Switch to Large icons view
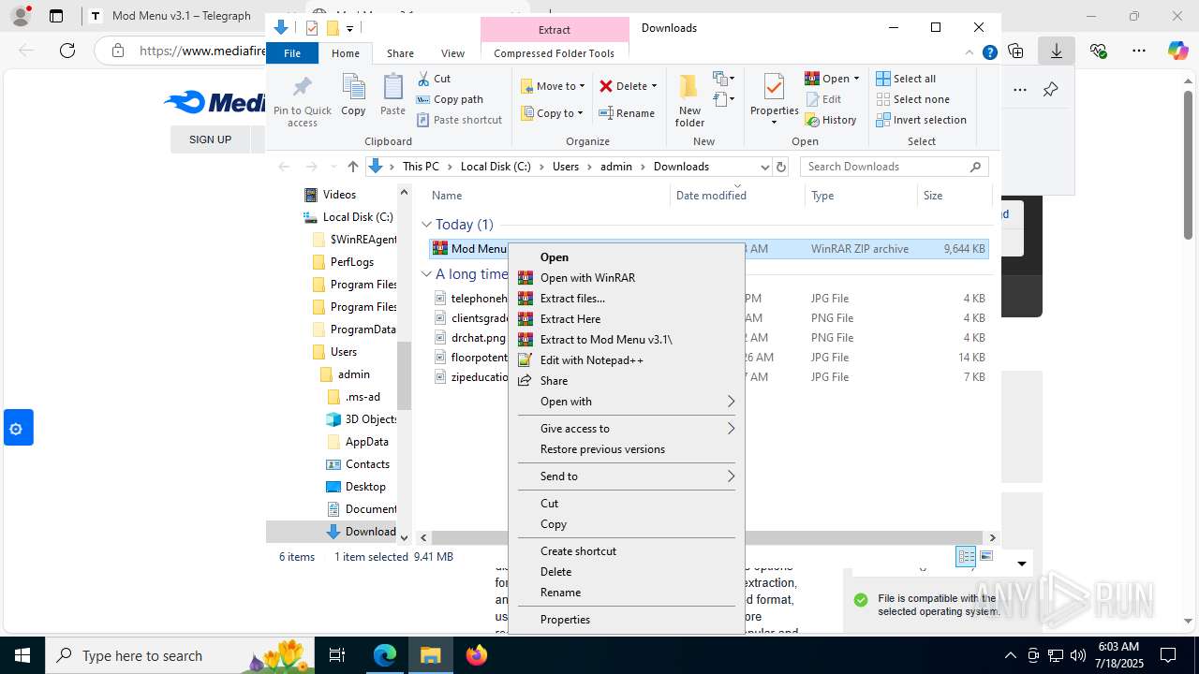The height and width of the screenshot is (674, 1199). pyautogui.click(x=985, y=556)
